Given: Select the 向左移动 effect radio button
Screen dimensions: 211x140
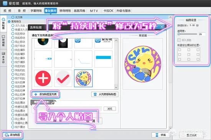Looking at the screenshot, I should pyautogui.click(x=13, y=34).
